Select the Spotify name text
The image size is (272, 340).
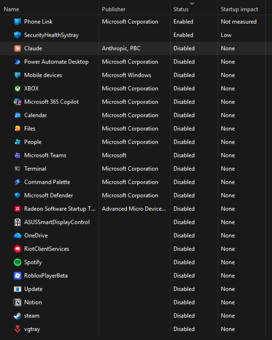[33, 262]
